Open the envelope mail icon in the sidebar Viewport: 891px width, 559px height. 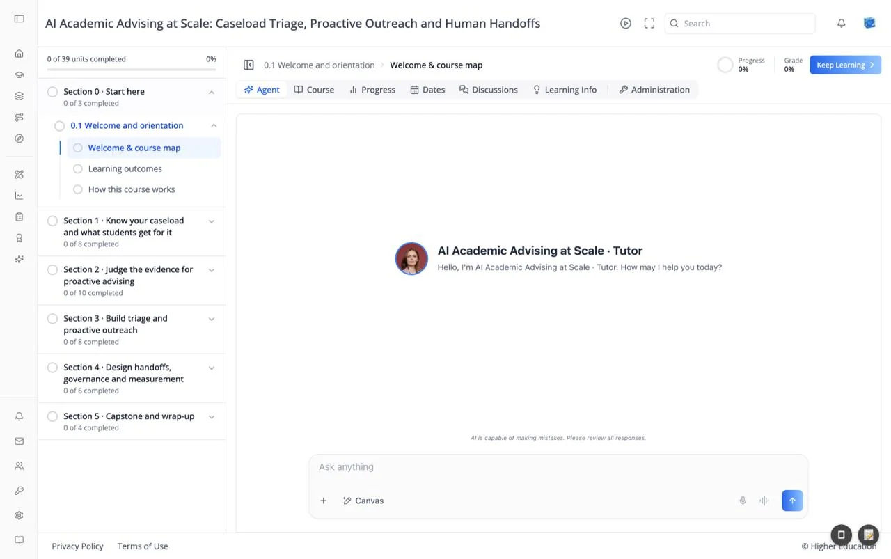[x=19, y=441]
